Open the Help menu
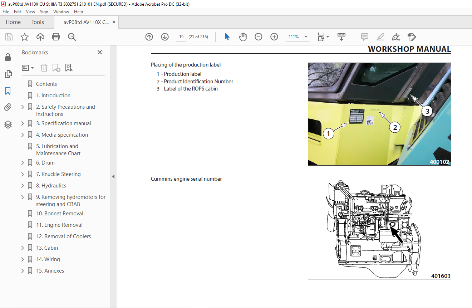The image size is (472, 308). pos(78,12)
